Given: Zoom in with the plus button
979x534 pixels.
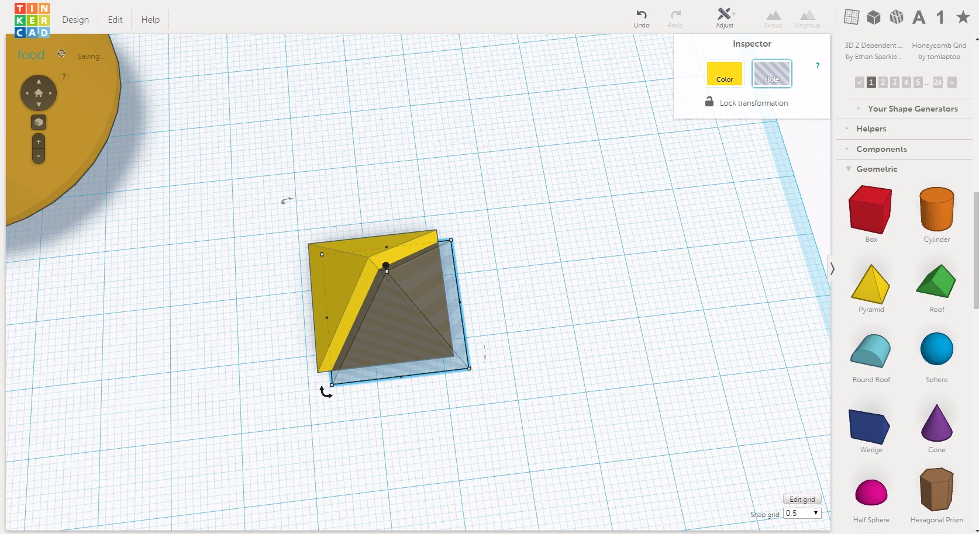Looking at the screenshot, I should [39, 141].
